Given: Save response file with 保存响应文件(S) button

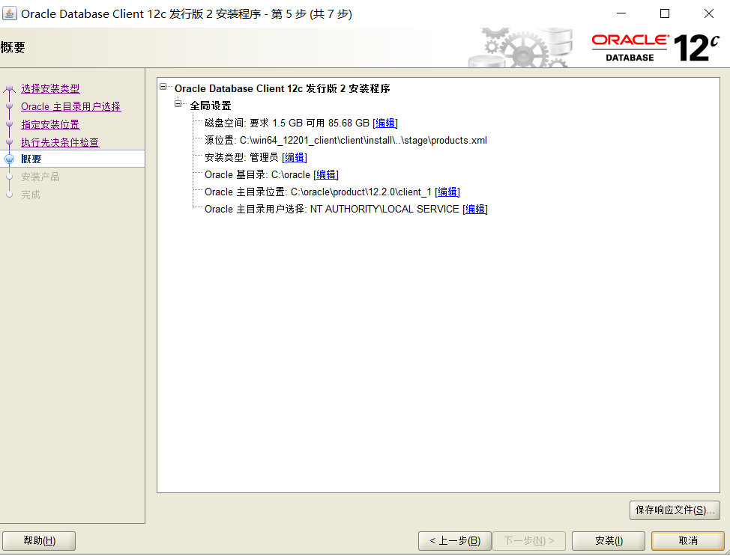Looking at the screenshot, I should tap(675, 510).
